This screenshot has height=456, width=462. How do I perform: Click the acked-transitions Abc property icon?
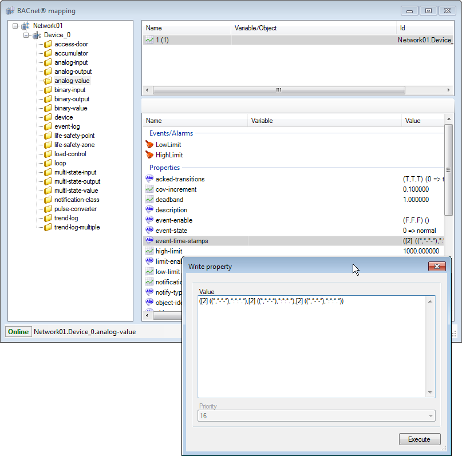click(149, 179)
